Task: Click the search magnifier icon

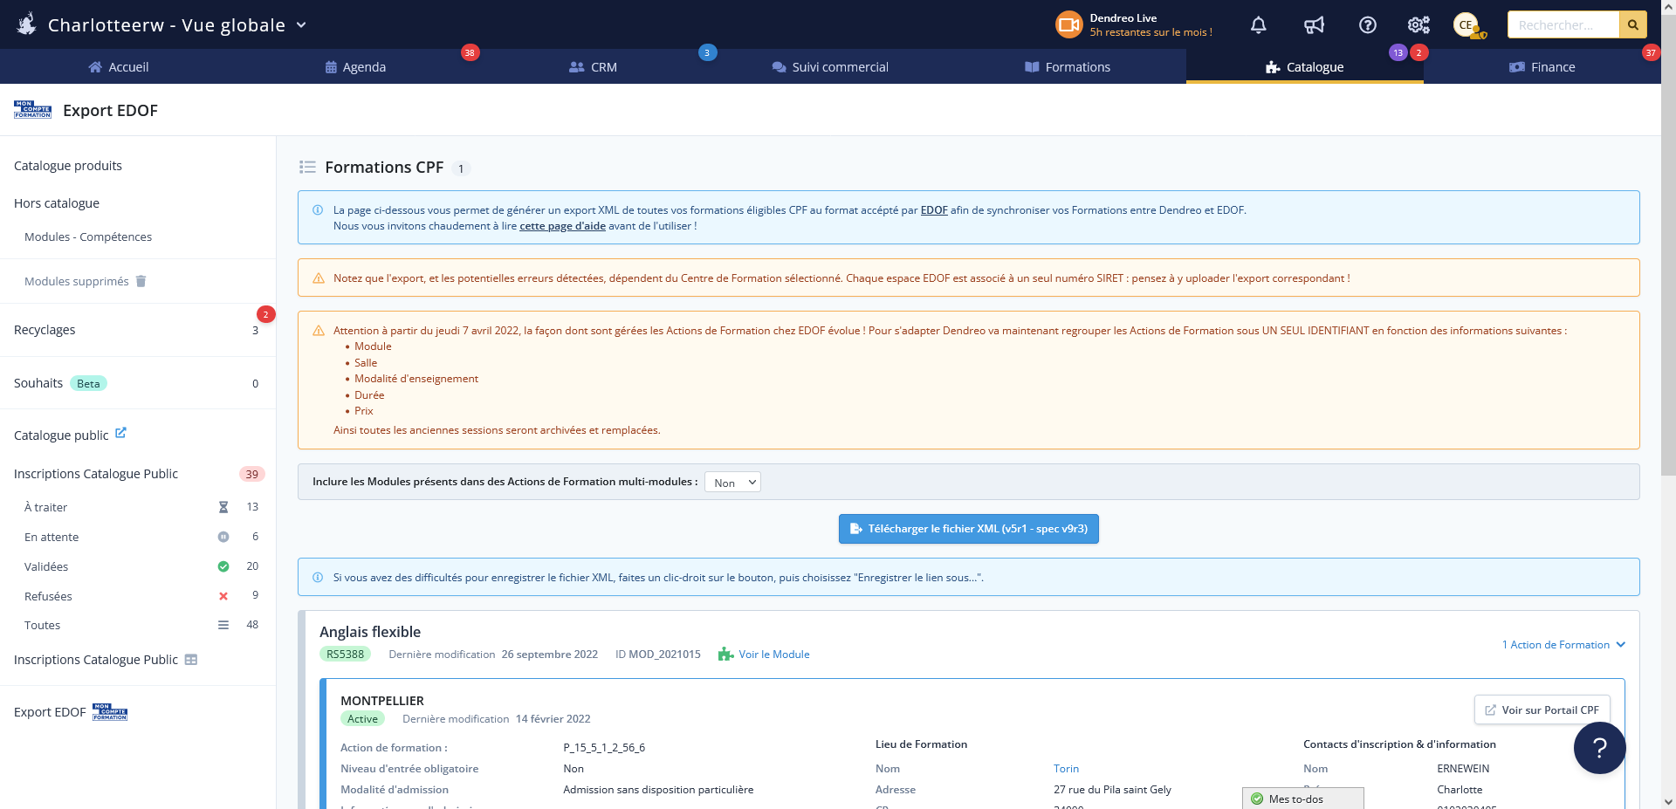Action: tap(1631, 24)
